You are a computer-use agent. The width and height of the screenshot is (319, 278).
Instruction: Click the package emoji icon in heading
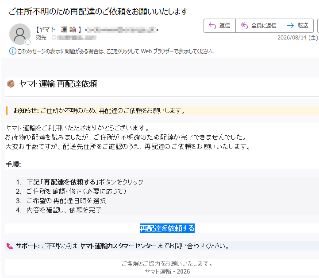11,84
